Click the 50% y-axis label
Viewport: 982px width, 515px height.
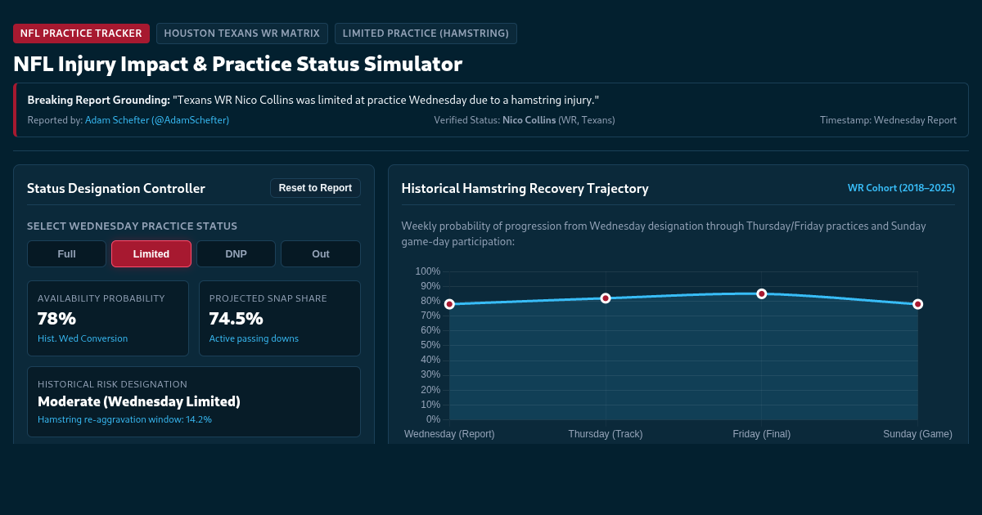click(x=430, y=345)
